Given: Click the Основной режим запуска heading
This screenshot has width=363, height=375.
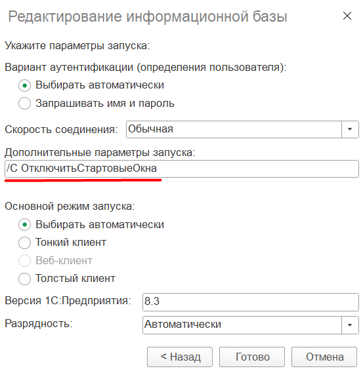Looking at the screenshot, I should click(70, 206).
